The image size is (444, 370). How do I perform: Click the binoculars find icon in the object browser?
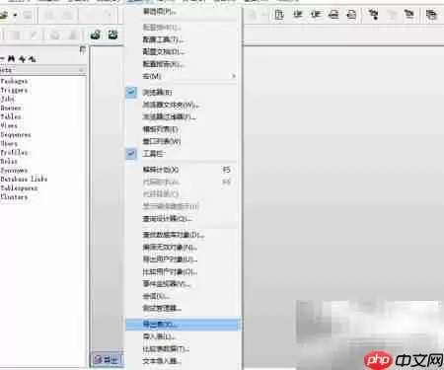click(x=12, y=59)
